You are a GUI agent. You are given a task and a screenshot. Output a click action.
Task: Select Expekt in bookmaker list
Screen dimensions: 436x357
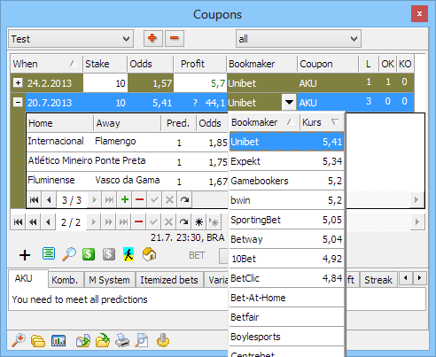click(x=286, y=161)
